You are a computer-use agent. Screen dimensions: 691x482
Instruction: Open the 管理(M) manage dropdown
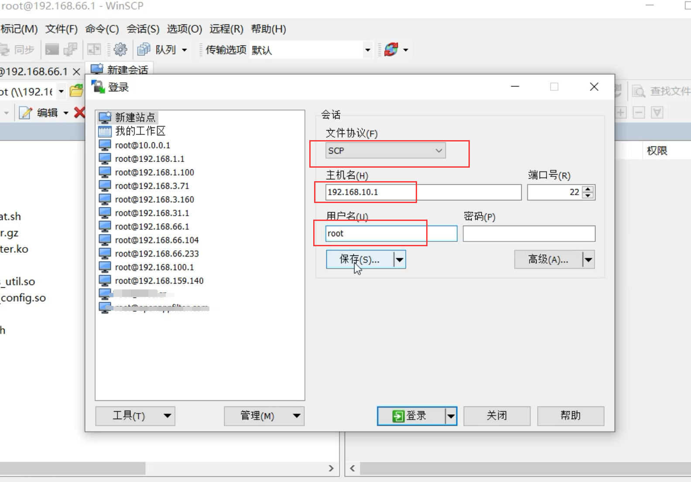pos(264,416)
